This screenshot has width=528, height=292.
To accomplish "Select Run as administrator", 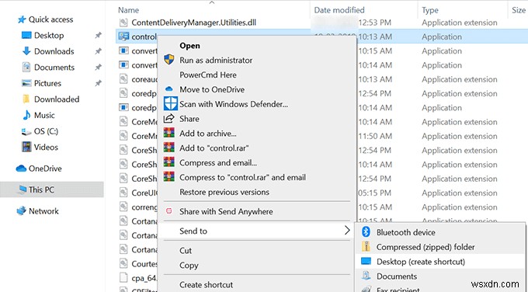I will click(x=216, y=61).
